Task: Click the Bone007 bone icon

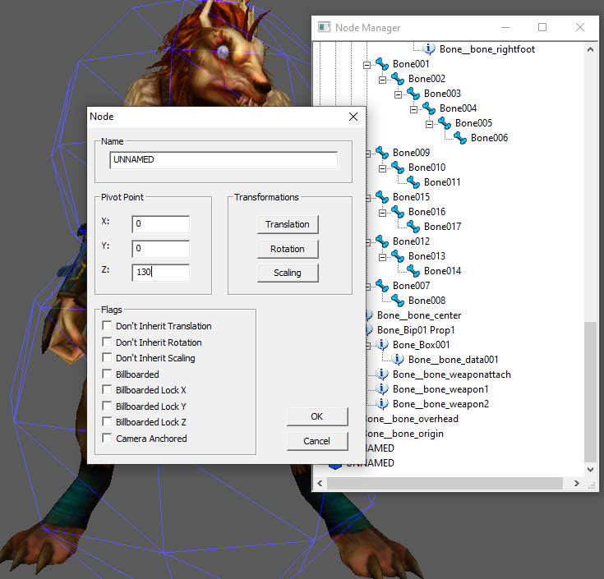Action: (x=382, y=286)
